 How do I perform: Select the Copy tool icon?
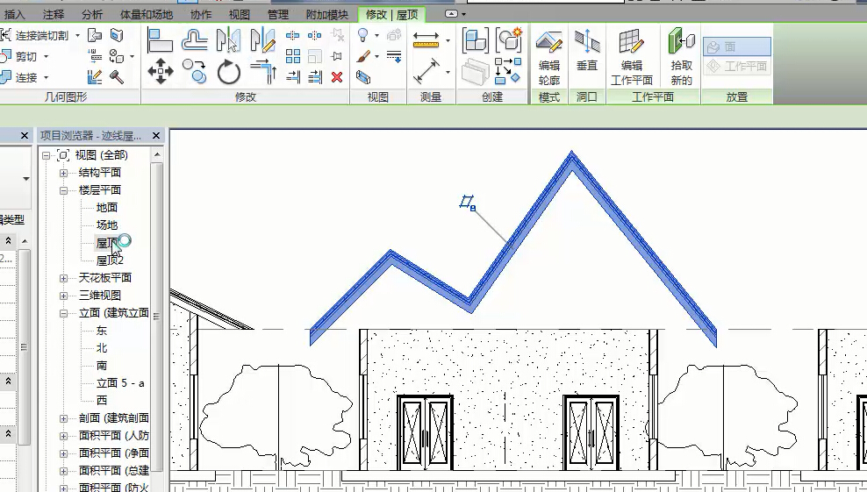tap(195, 71)
